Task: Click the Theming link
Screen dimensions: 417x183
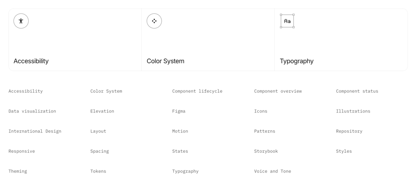Action: [18, 171]
